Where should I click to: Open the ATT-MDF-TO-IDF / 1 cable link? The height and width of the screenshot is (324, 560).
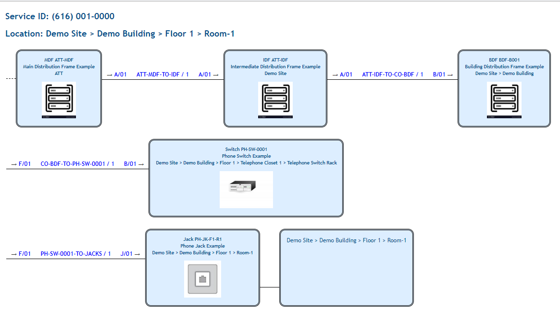point(163,75)
